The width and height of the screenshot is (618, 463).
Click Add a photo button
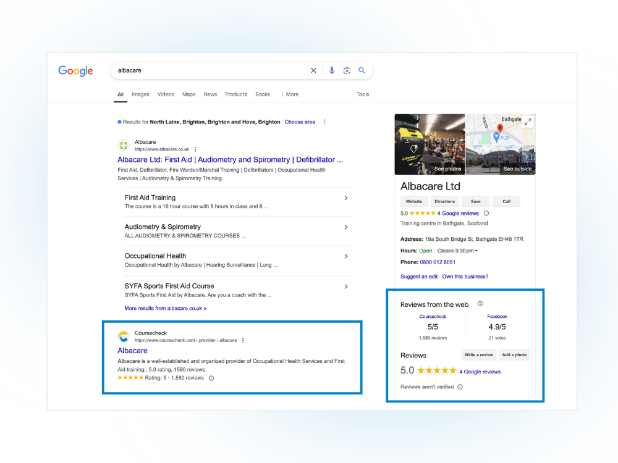coord(514,355)
